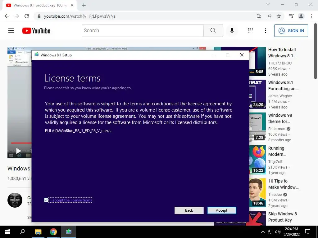Bookmark this page with the star
Screen dimensions: 318x238
pyautogui.click(x=279, y=16)
